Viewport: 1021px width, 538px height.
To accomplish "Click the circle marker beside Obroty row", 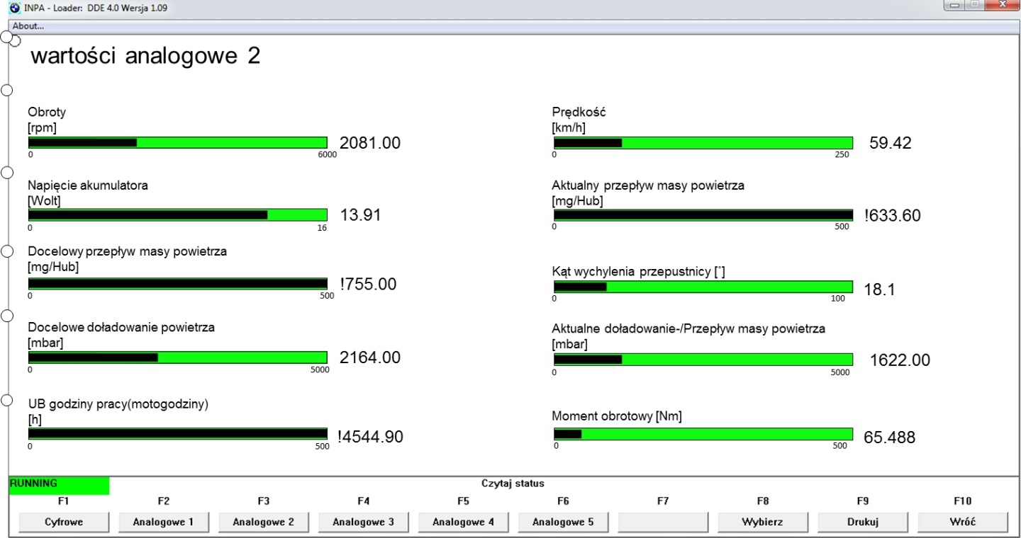I will pyautogui.click(x=7, y=90).
